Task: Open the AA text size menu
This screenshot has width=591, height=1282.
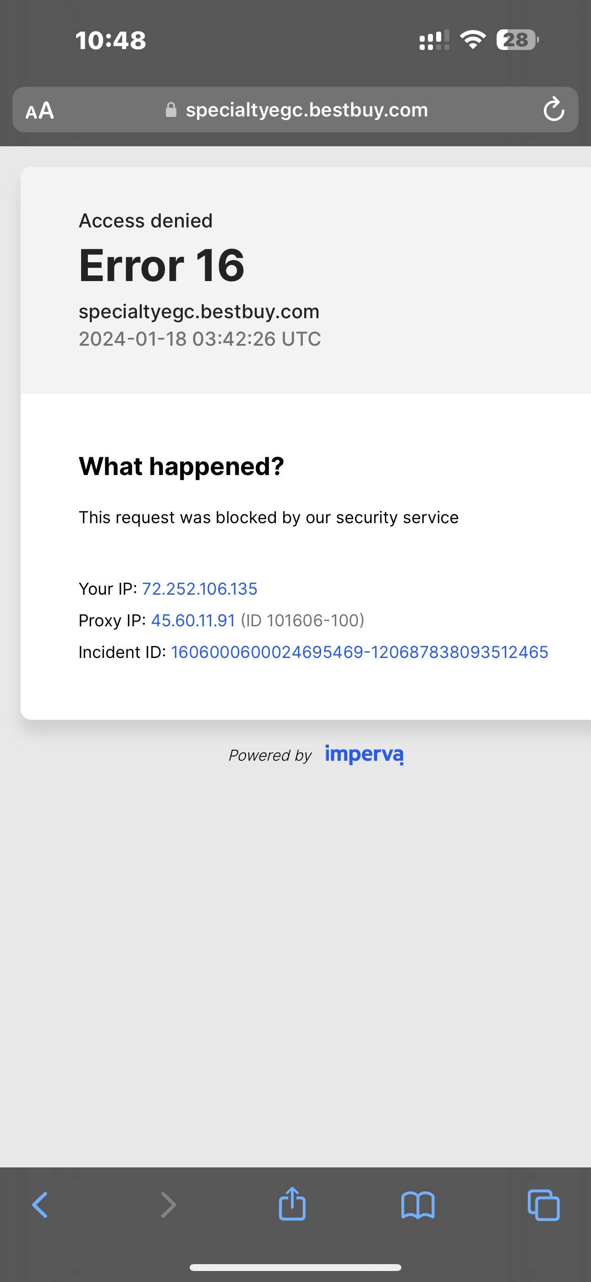Action: 40,110
